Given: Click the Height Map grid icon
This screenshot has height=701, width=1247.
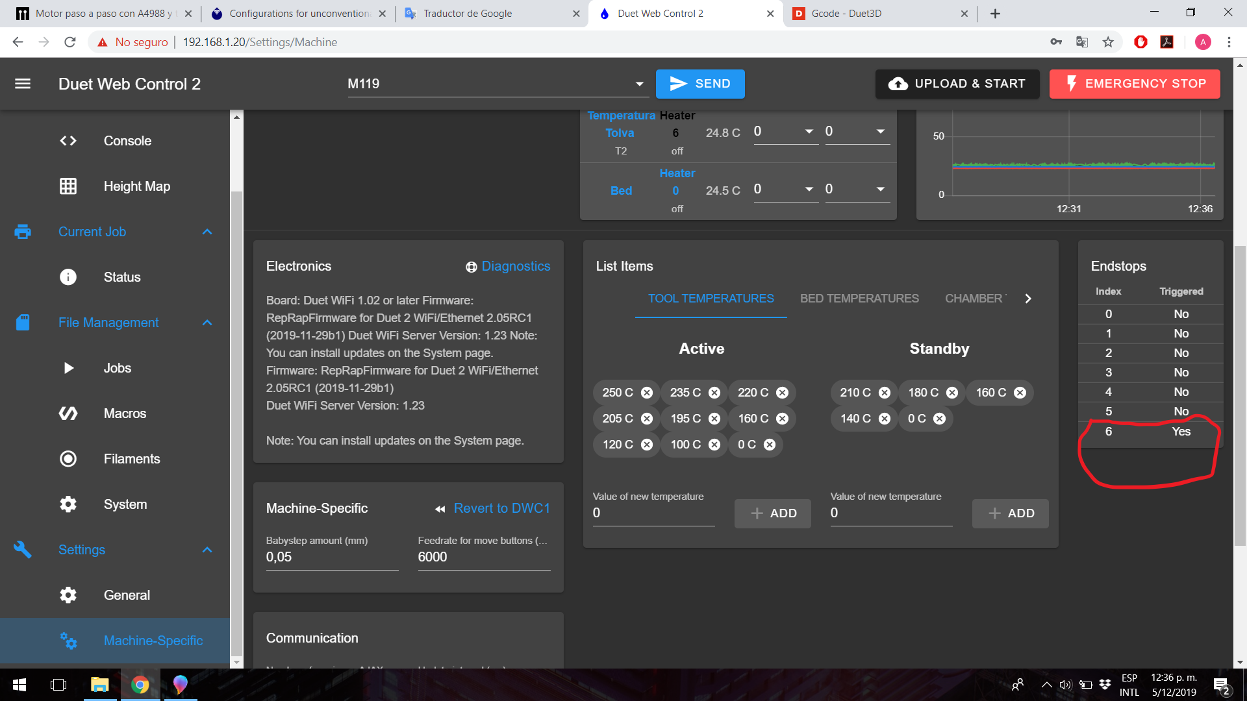Looking at the screenshot, I should 68,186.
